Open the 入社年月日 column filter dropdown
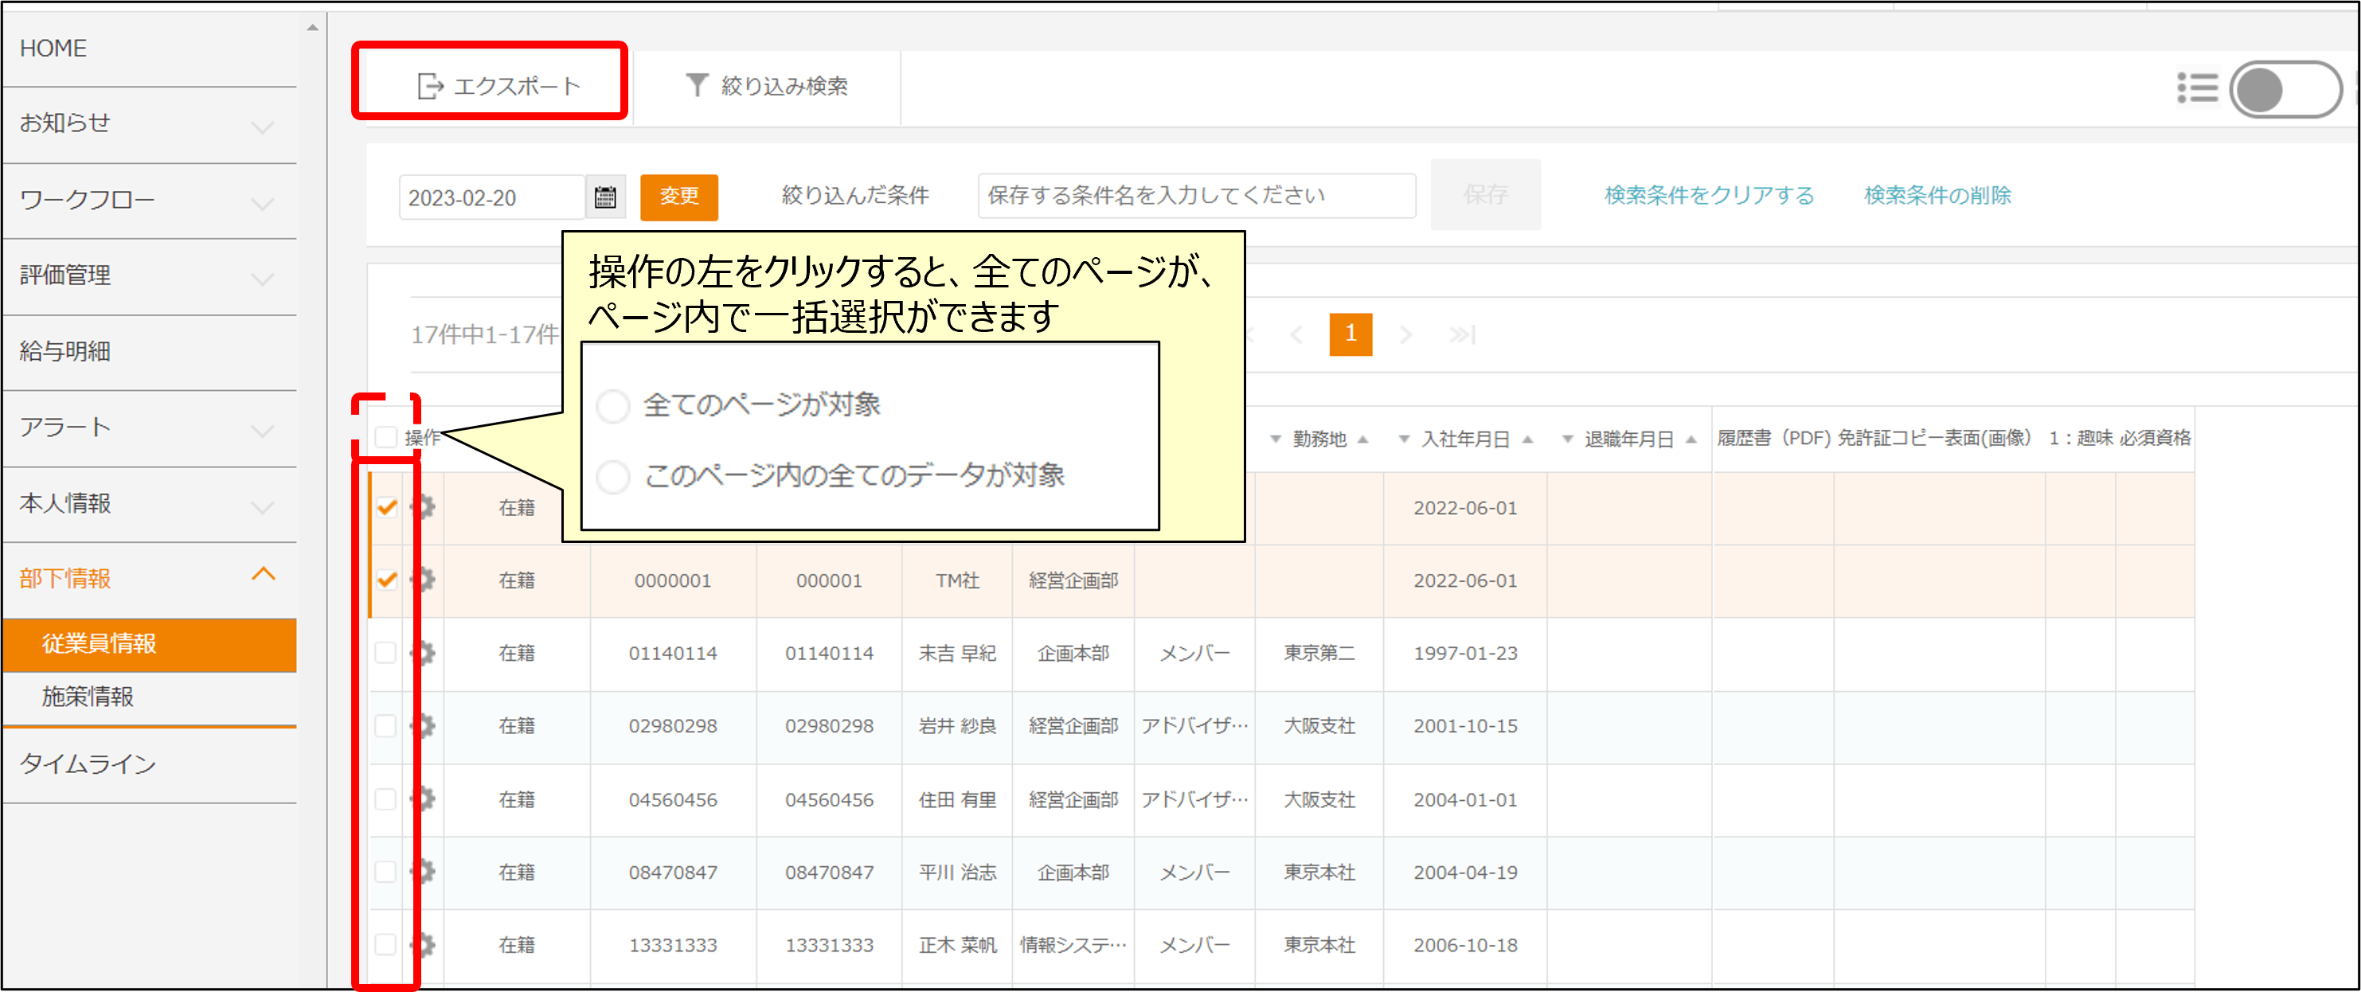 (1403, 439)
